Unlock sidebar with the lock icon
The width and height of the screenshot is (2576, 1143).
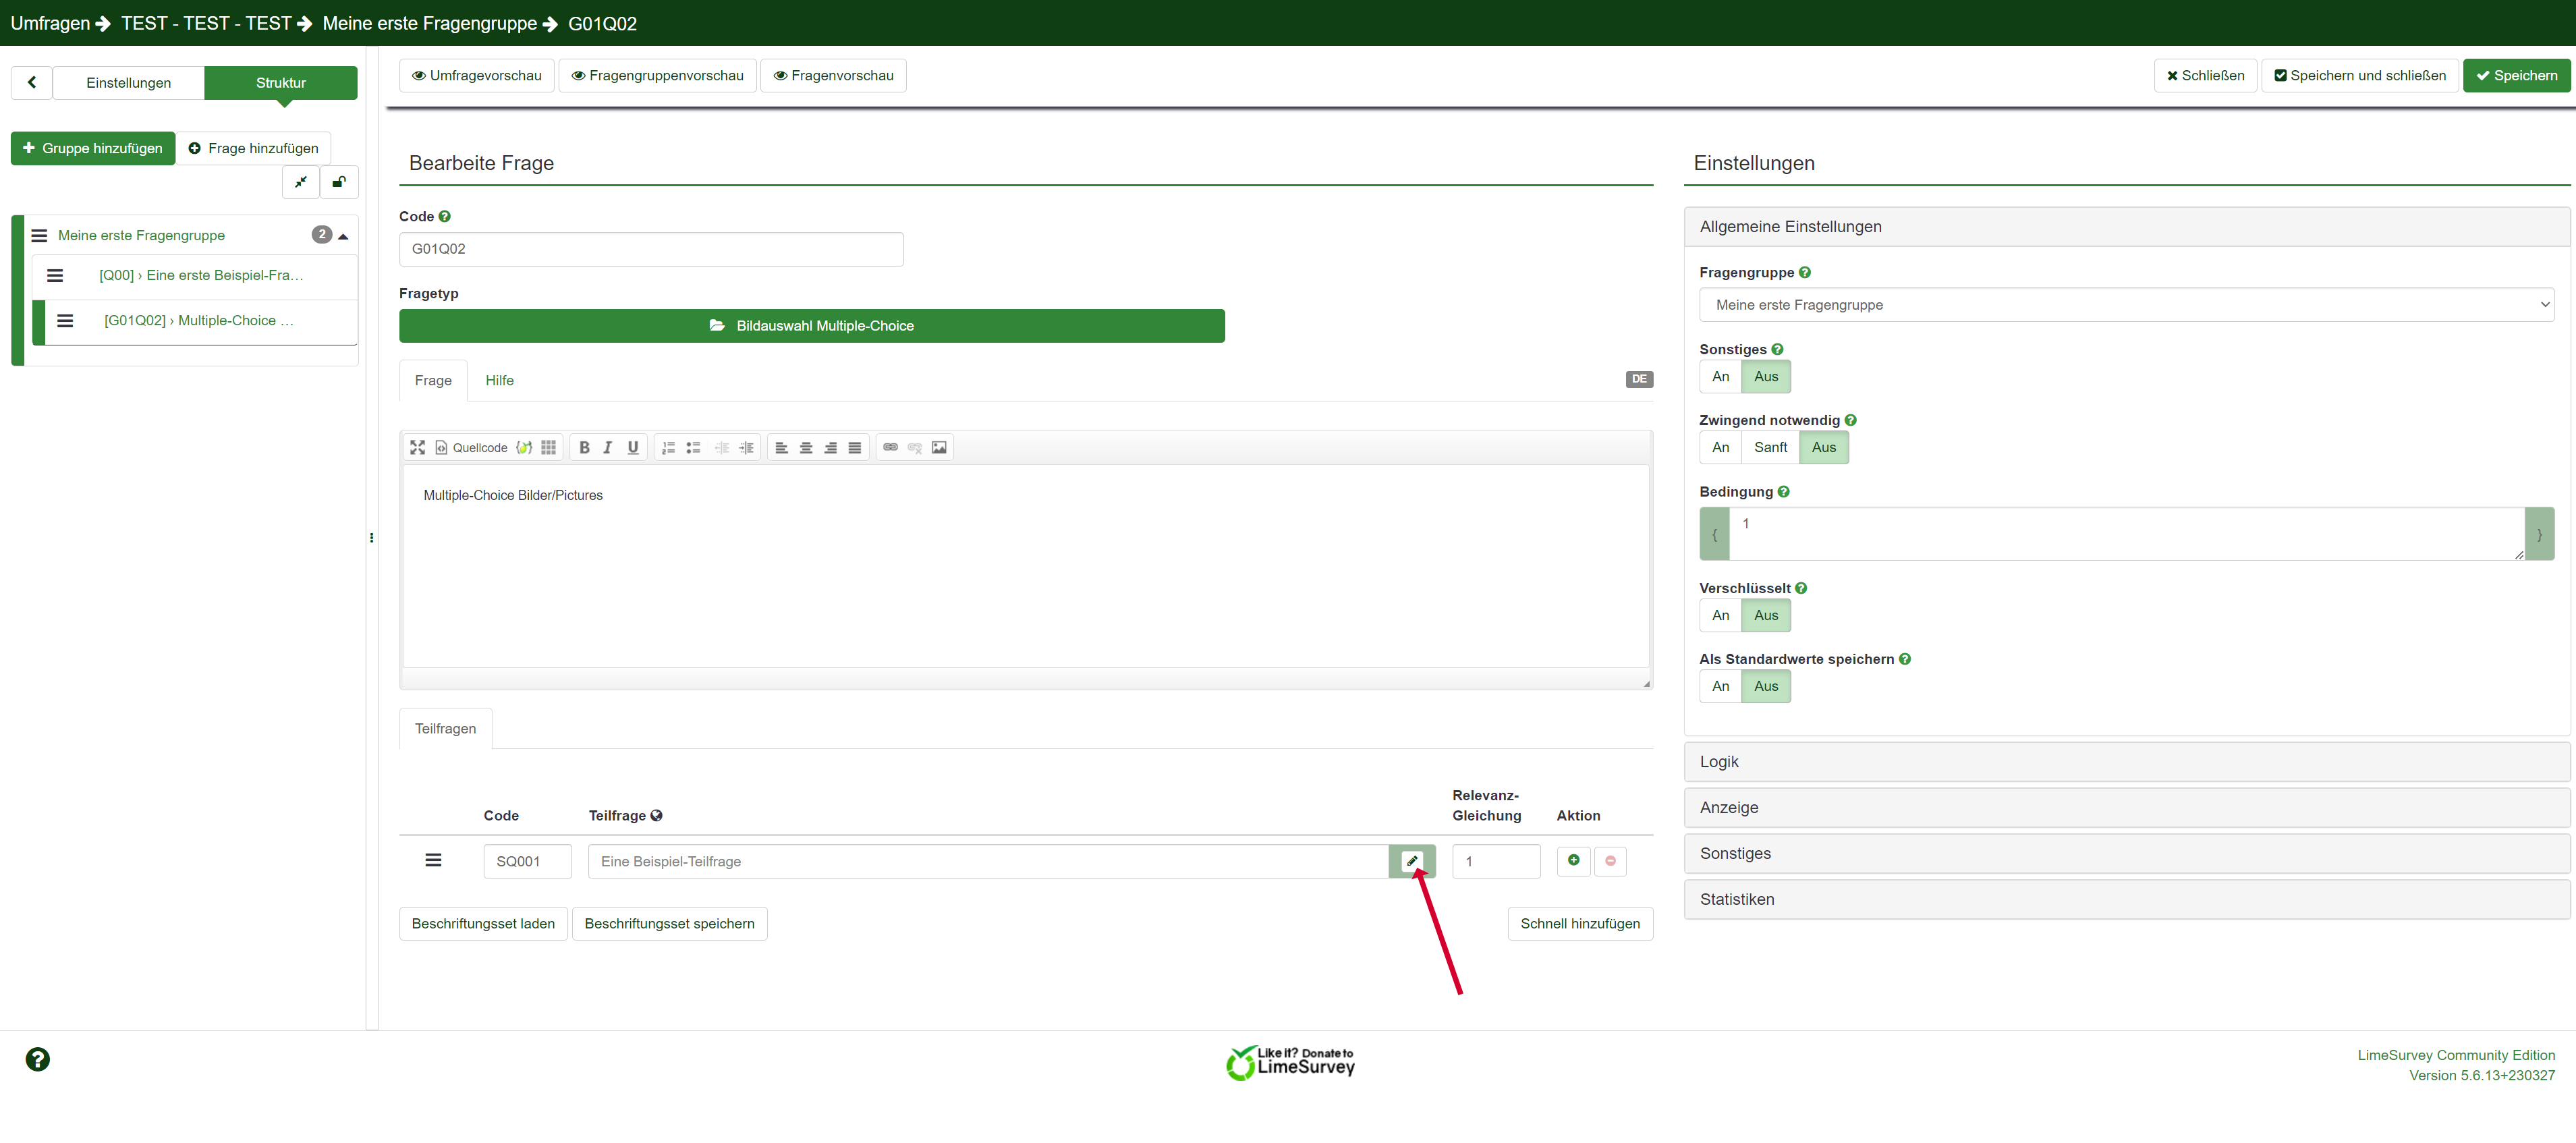339,182
